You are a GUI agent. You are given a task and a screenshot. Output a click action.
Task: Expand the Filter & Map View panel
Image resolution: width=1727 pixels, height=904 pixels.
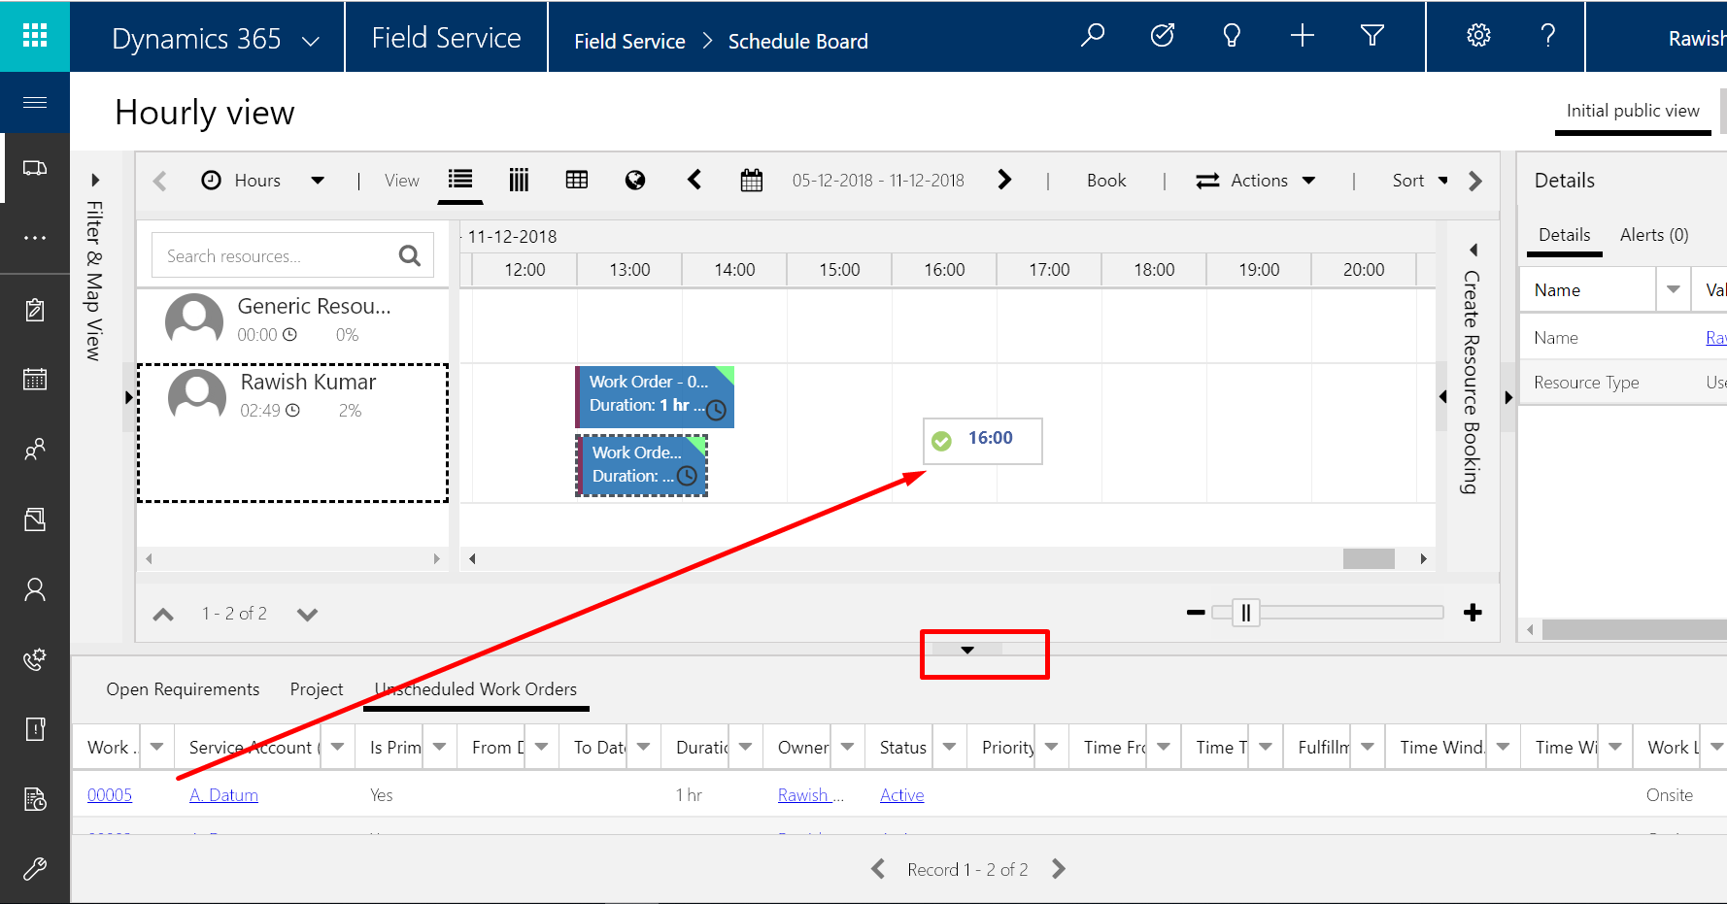[95, 180]
